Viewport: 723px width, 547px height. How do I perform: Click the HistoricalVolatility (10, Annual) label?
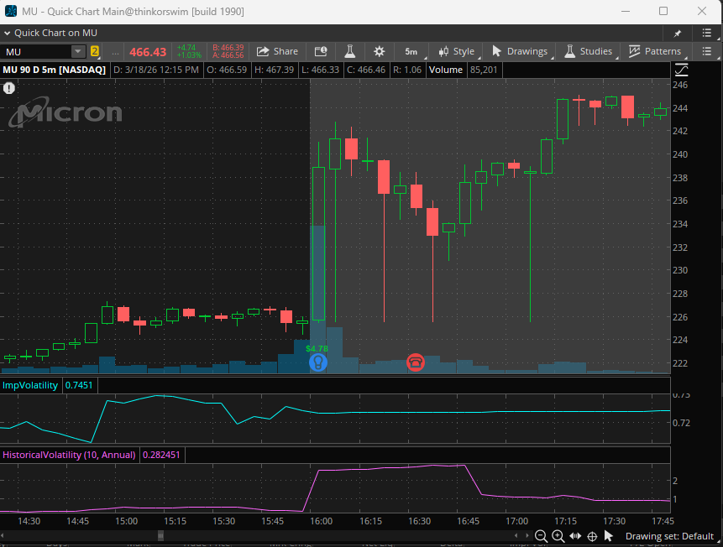pos(69,455)
